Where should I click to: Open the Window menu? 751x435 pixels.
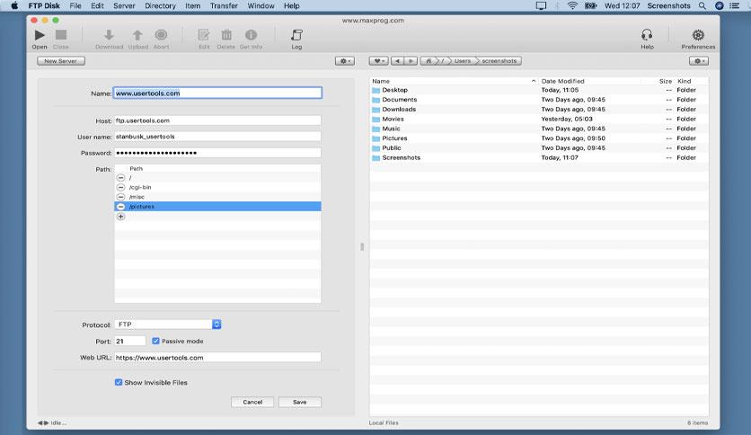pyautogui.click(x=261, y=5)
